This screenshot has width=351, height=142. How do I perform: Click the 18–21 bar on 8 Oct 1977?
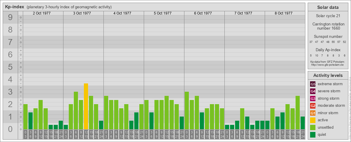[298, 112]
